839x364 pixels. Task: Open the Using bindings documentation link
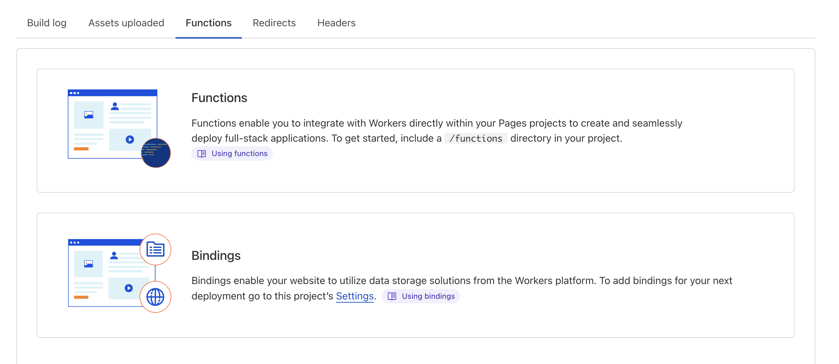(x=428, y=296)
